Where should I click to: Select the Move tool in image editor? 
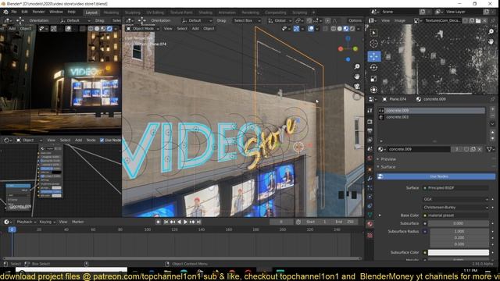click(373, 56)
